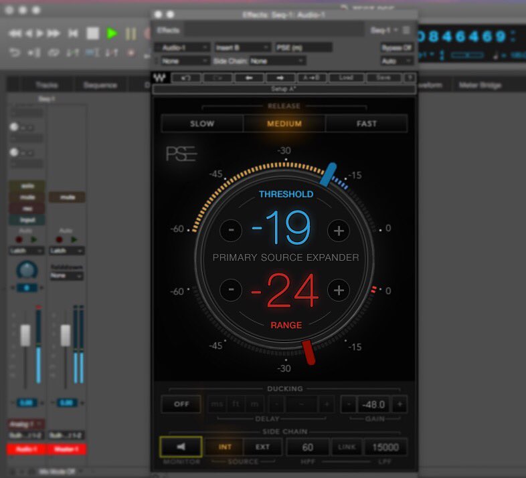This screenshot has height=478, width=526.
Task: Select ft delay unit
Action: click(x=236, y=404)
